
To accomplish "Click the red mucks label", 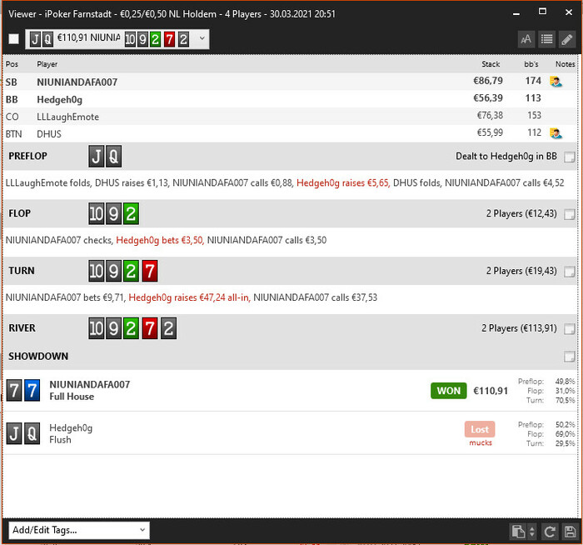I will pos(481,442).
